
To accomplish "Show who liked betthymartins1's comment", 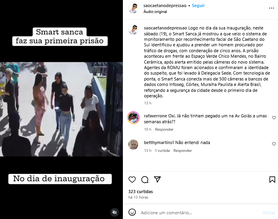I will pyautogui.click(x=162, y=151).
